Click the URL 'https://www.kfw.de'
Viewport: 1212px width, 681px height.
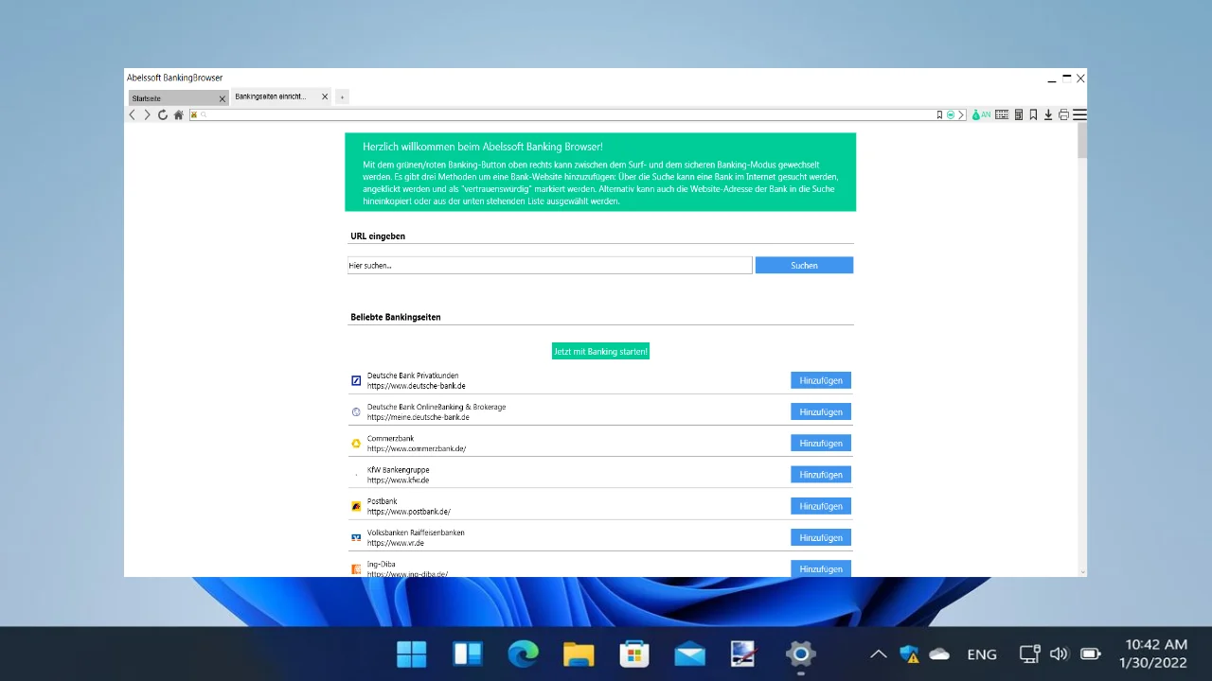[398, 480]
